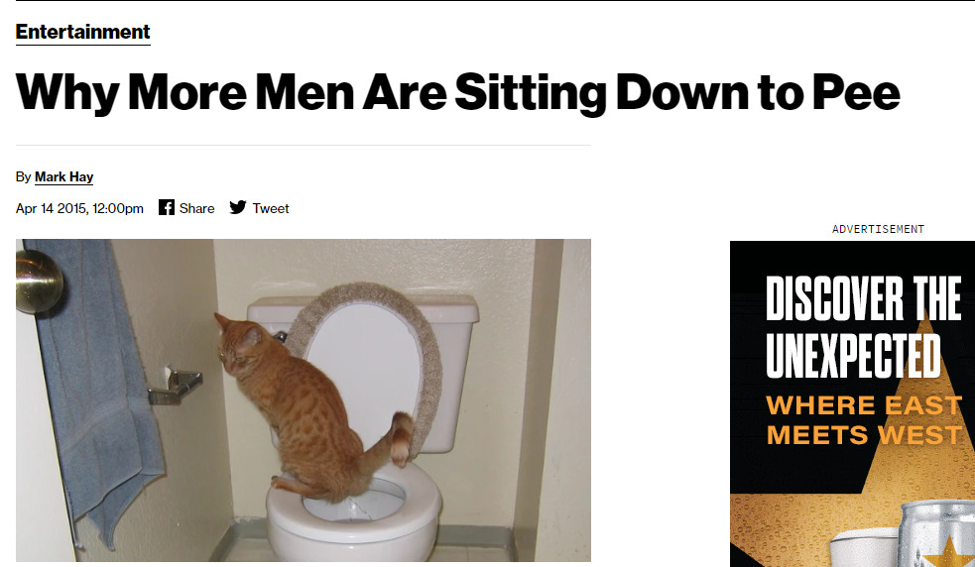Open author Mark Hay's profile link
The height and width of the screenshot is (567, 975).
[x=64, y=177]
